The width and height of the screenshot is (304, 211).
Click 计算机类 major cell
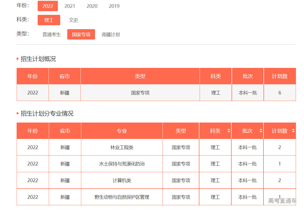click(x=122, y=181)
